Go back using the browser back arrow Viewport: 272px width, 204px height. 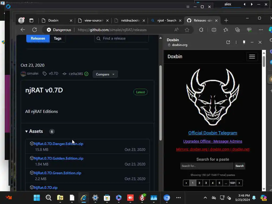coord(23,30)
